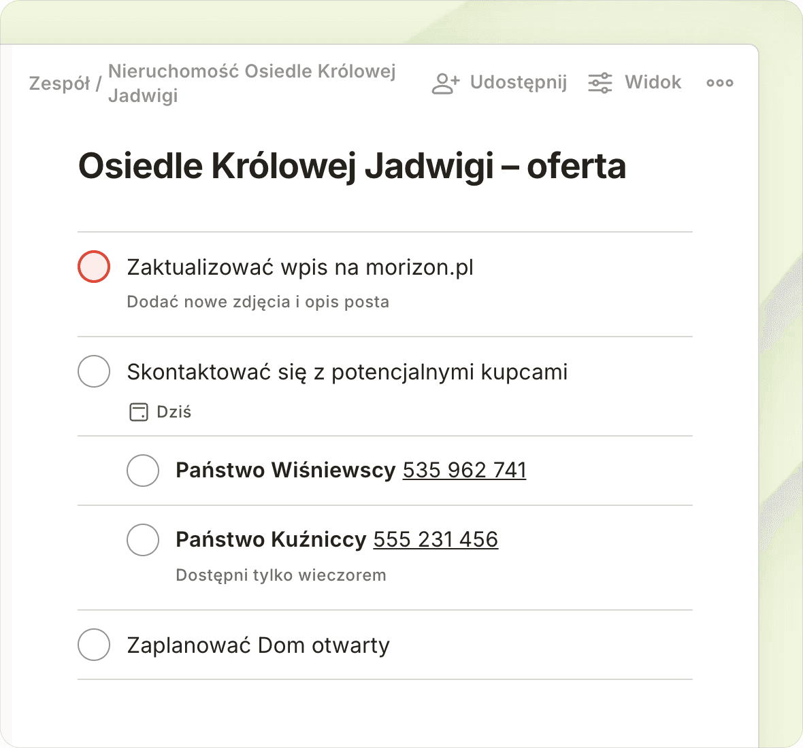Open the task Zaktualizować wpis na morizon.pl
The height and width of the screenshot is (748, 803).
(x=300, y=267)
